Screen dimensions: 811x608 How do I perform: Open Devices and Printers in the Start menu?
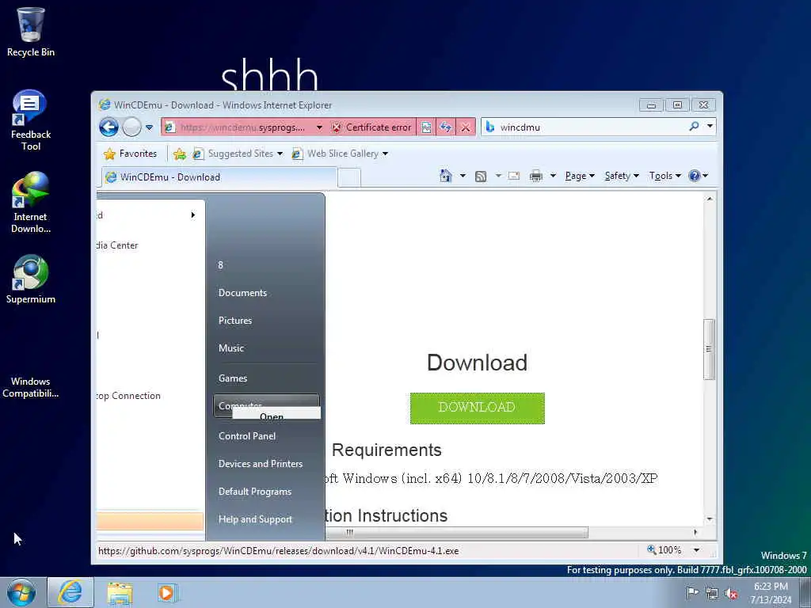coord(261,464)
